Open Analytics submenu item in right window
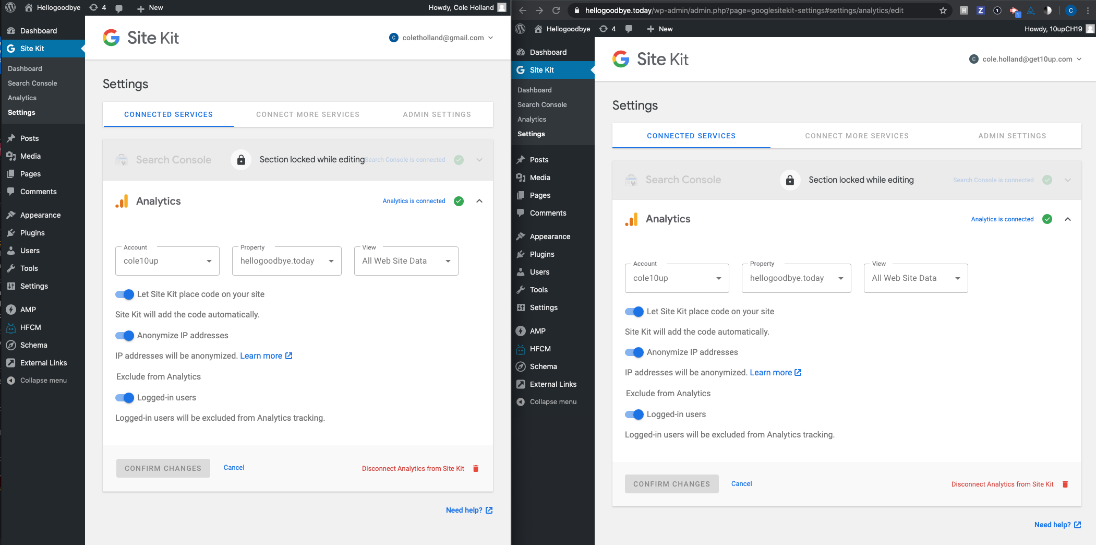1096x545 pixels. [x=532, y=119]
